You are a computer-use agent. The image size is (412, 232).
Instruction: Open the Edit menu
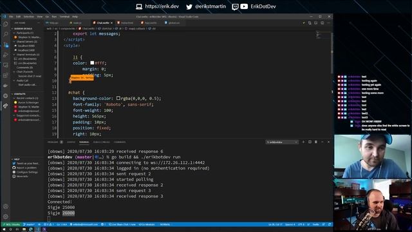[x=18, y=17]
